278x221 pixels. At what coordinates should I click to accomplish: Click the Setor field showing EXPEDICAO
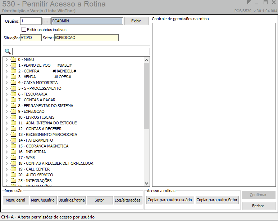(x=86, y=38)
